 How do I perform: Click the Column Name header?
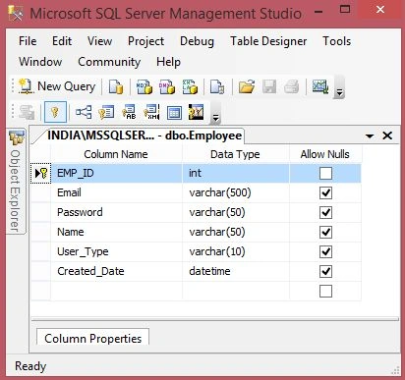click(x=116, y=154)
